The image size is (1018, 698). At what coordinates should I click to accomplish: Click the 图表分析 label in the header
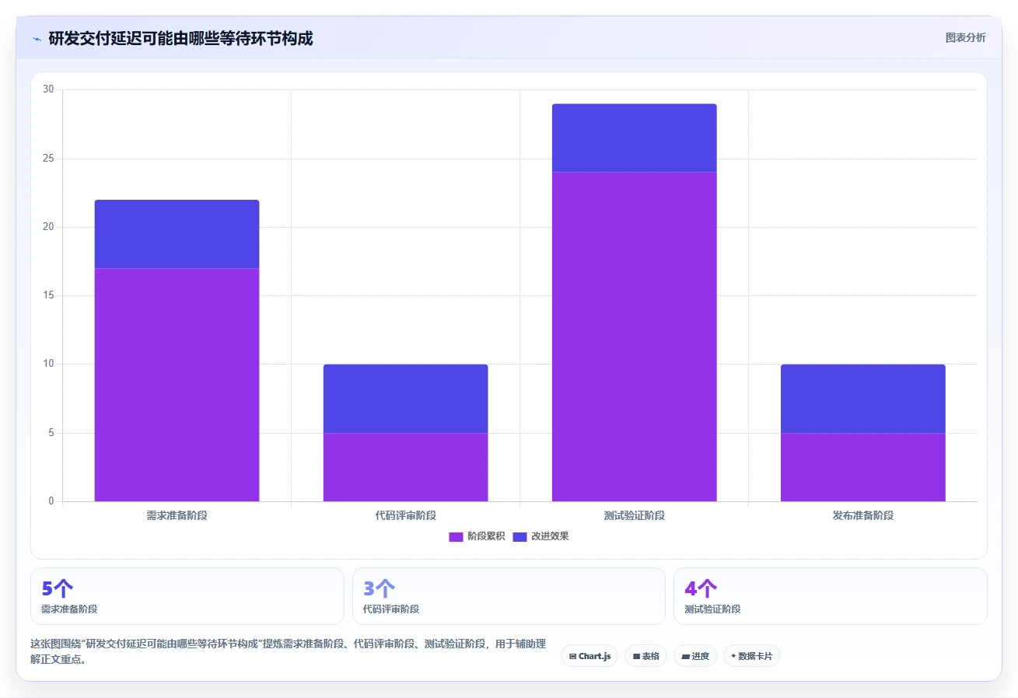click(965, 37)
